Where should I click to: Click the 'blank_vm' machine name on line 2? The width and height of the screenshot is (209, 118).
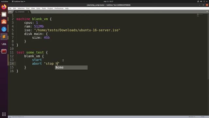pyautogui.click(x=40, y=19)
